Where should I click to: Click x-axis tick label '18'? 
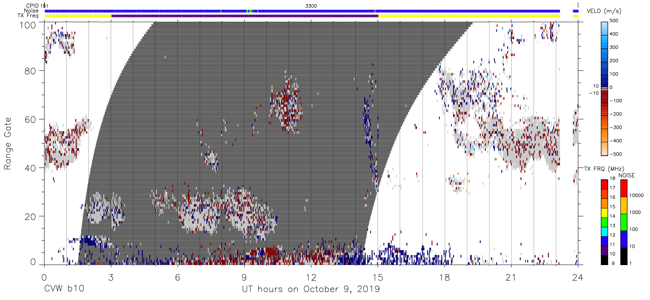click(444, 277)
